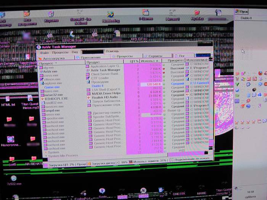Screen dimensions: 267x200
Task: Open the Heroes 3 desktop shortcut
Action: 172,14
